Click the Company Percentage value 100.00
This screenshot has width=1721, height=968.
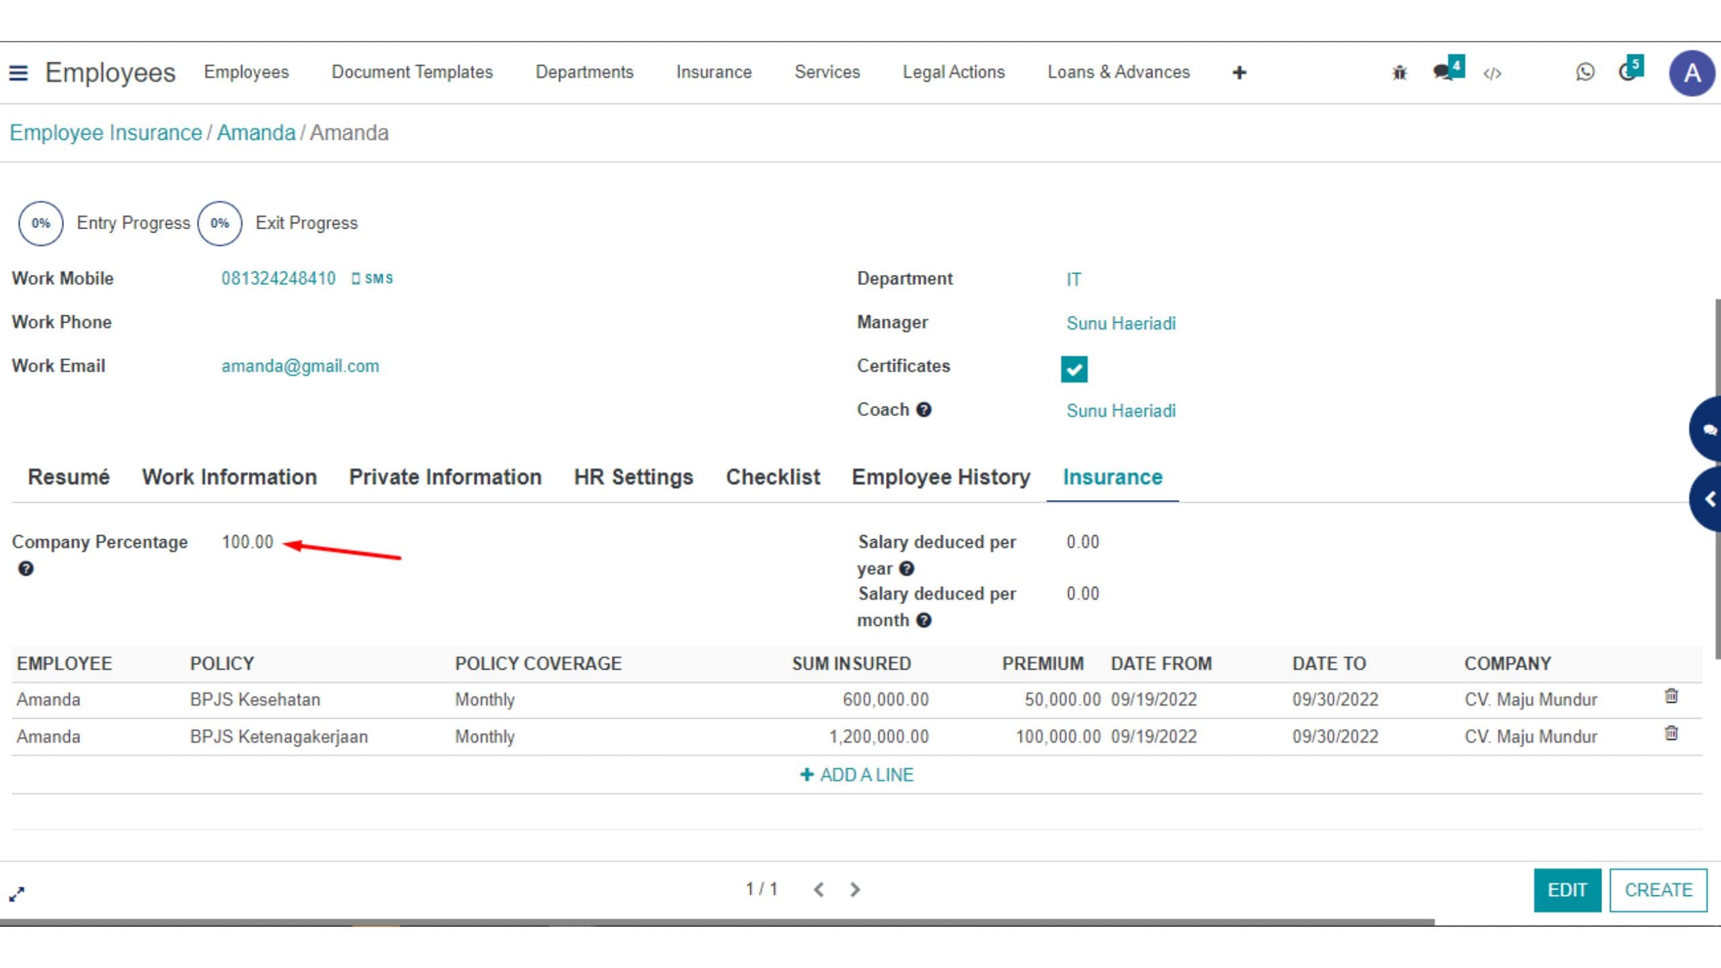click(247, 542)
